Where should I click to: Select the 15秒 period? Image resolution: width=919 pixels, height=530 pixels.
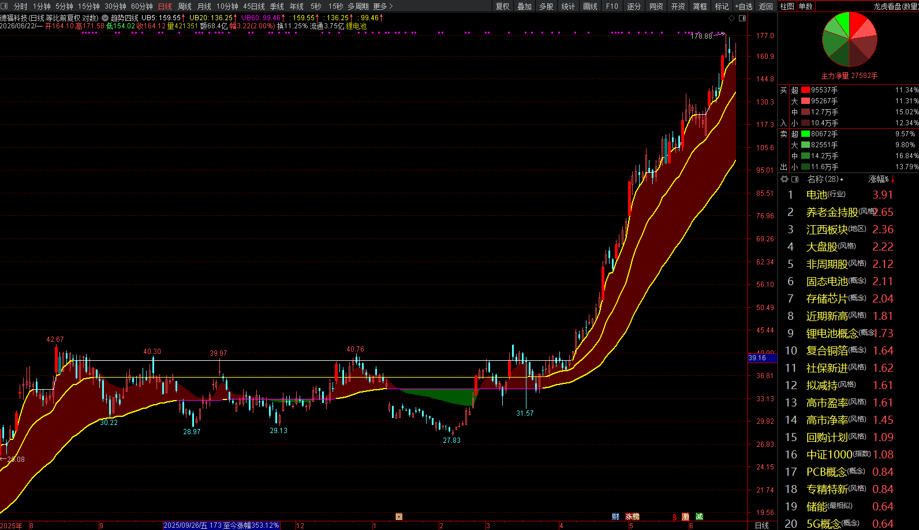coord(335,6)
